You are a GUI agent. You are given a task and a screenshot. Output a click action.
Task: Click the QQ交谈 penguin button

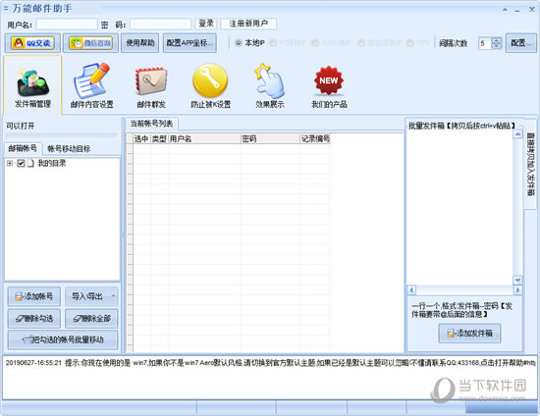pyautogui.click(x=32, y=43)
